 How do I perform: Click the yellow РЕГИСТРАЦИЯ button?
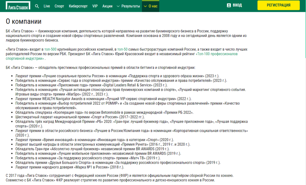[x=279, y=5]
